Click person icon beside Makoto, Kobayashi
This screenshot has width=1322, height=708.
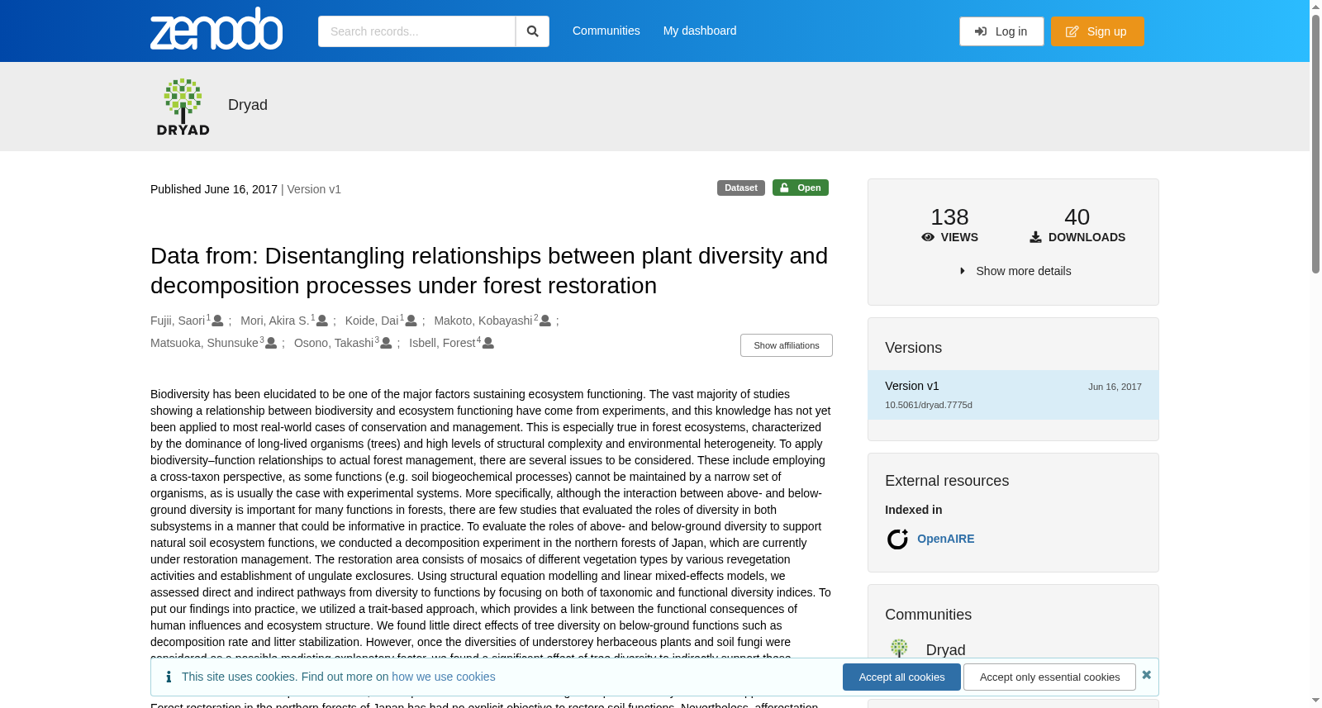(545, 321)
